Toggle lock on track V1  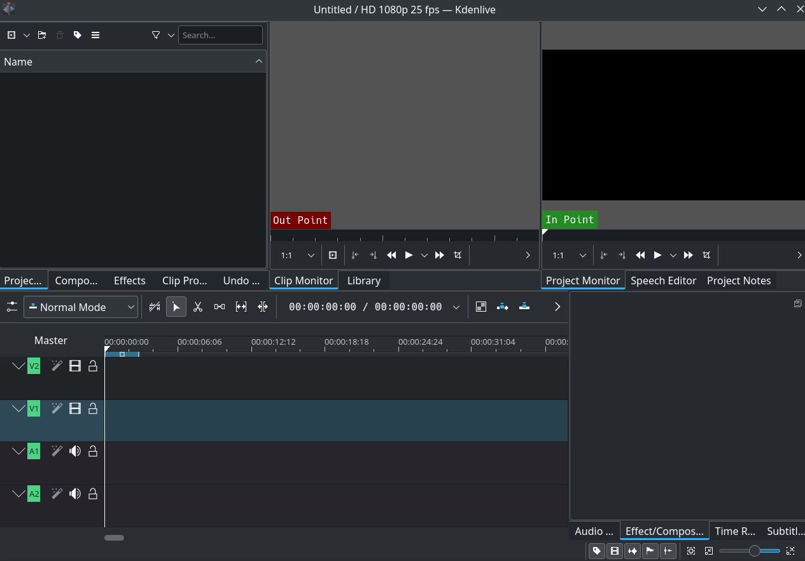tap(93, 408)
